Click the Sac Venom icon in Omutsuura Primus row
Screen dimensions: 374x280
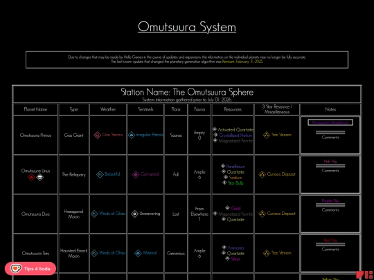[x=267, y=135]
